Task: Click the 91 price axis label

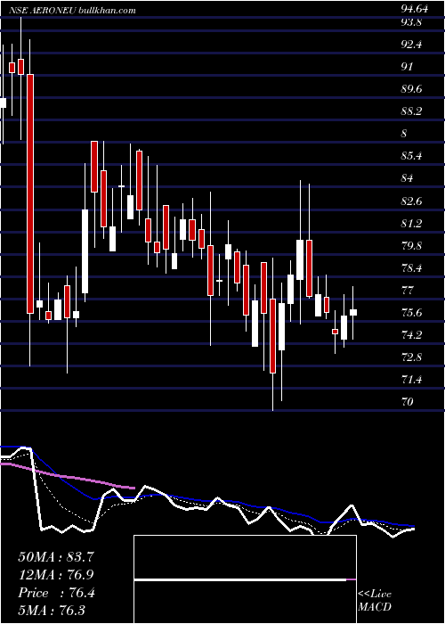Action: point(407,67)
